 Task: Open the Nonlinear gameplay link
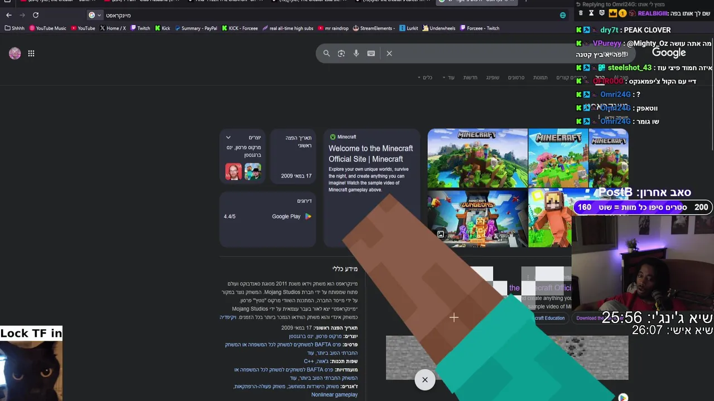click(334, 395)
